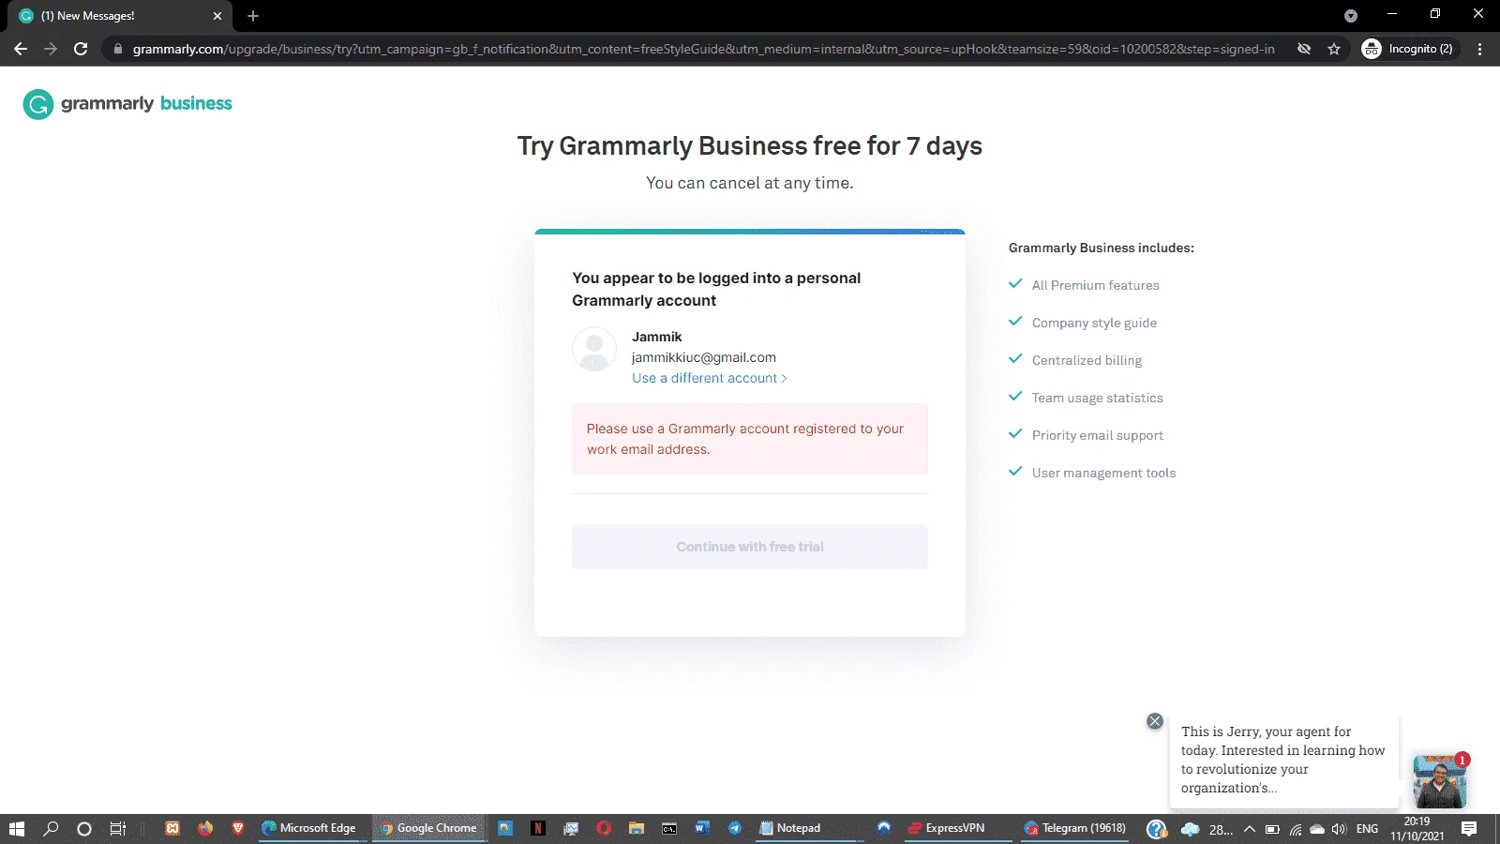This screenshot has height=844, width=1500.
Task: View site security lock information
Action: tap(118, 49)
